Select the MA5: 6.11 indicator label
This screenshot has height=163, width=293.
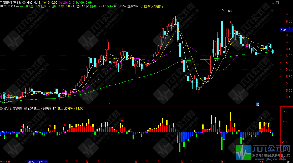[33, 3]
